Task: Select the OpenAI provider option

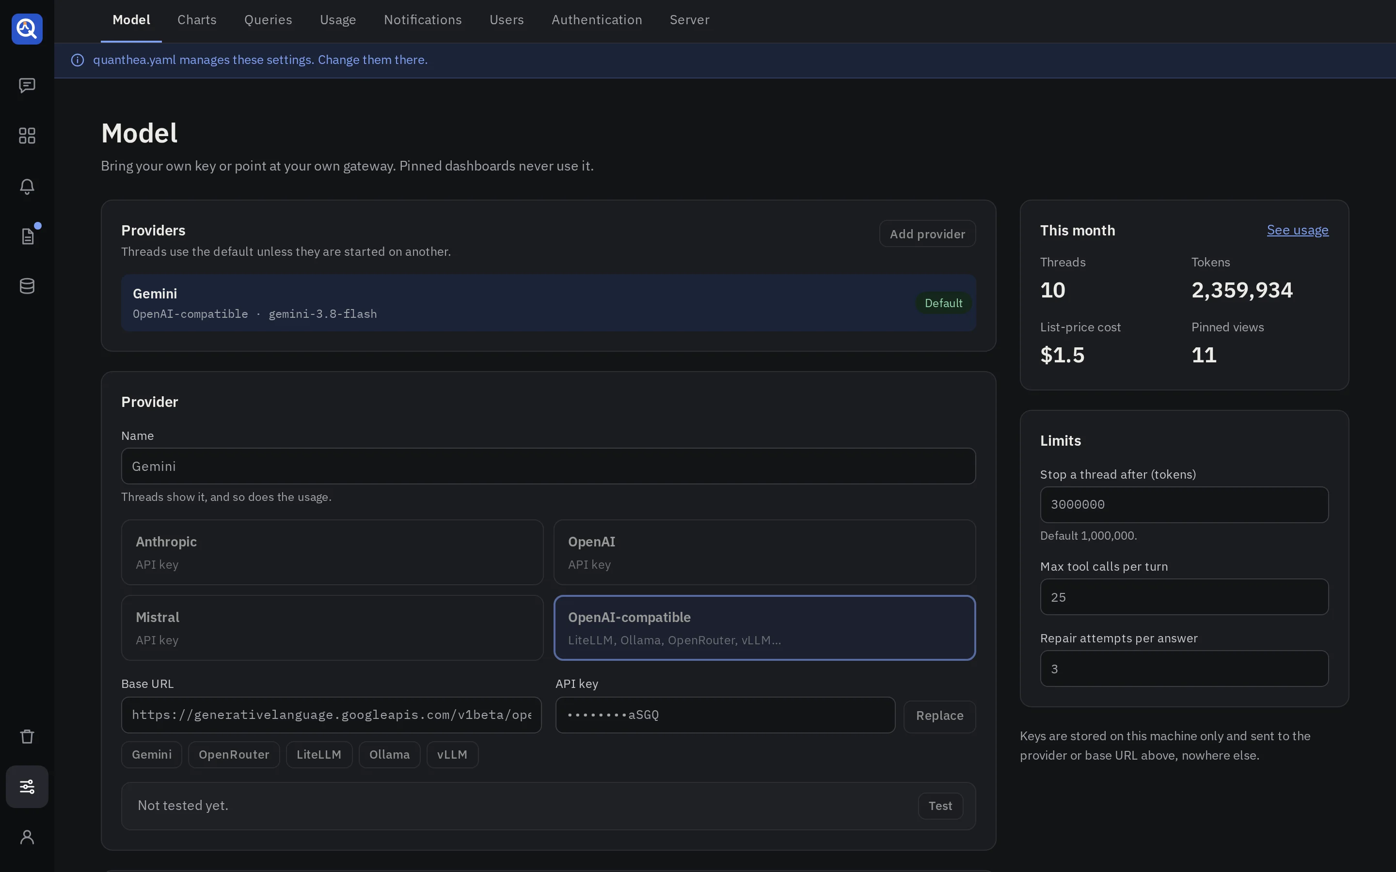Action: (x=764, y=552)
